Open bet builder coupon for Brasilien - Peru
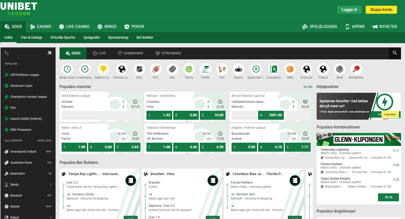 [x=213, y=181]
